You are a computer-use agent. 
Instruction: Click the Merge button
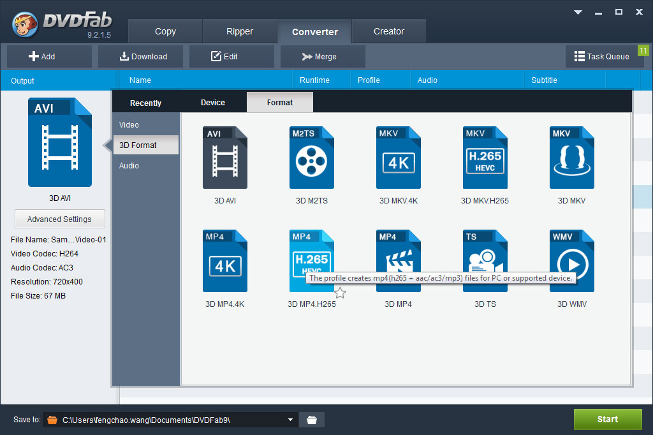point(323,56)
